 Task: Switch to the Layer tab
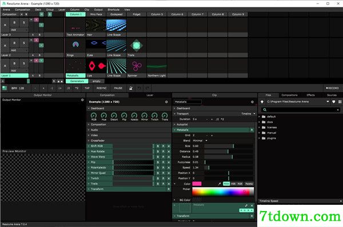pyautogui.click(x=150, y=95)
